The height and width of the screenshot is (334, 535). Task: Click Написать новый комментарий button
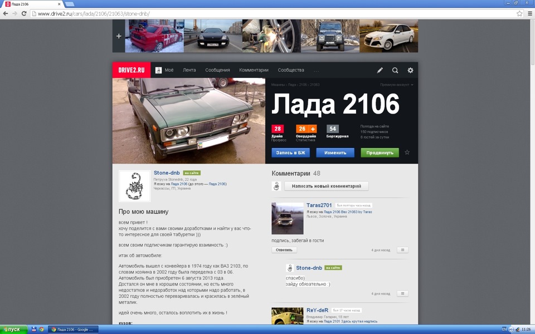pos(327,186)
